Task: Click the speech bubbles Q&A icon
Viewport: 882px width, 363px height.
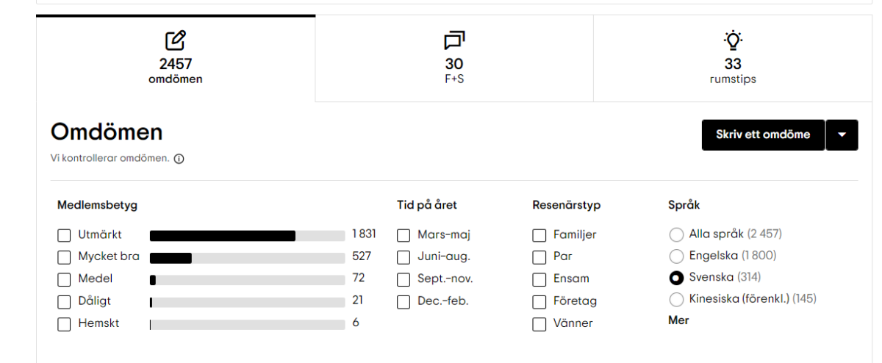Action: (454, 40)
